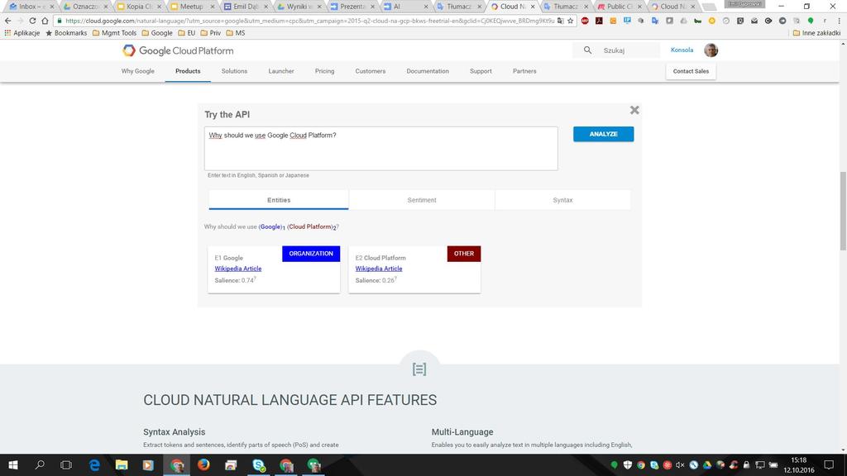The image size is (847, 476).
Task: Switch to the Sentiment tab
Action: (422, 200)
